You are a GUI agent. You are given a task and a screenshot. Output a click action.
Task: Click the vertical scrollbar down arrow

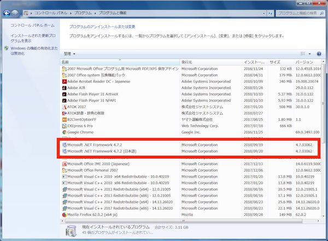(324, 216)
